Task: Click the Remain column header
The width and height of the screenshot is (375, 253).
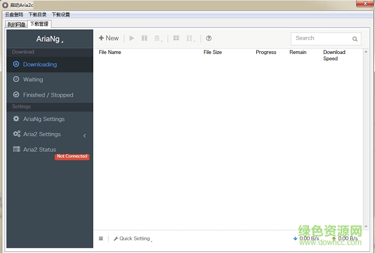Action: [298, 52]
